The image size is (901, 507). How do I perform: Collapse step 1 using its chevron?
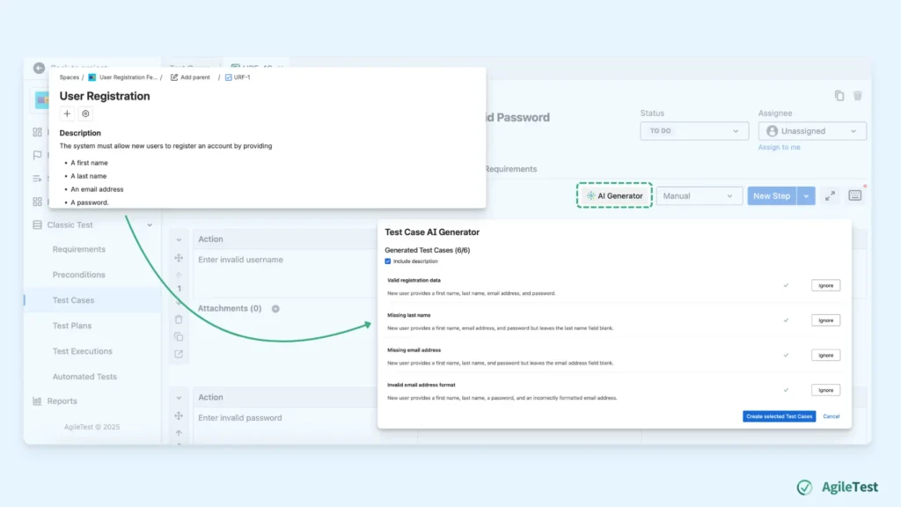click(179, 239)
